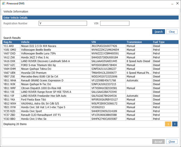The width and height of the screenshot is (181, 147).
Task: Select row YC57 ZBD
Action: click(x=91, y=115)
